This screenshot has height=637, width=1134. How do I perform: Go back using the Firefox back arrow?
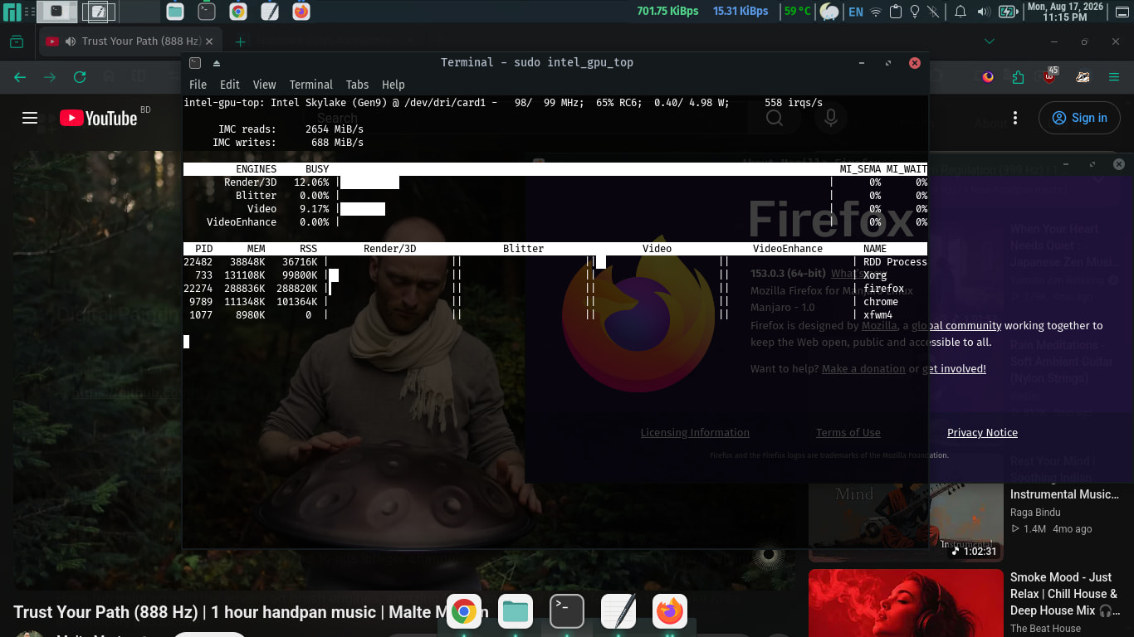coord(20,77)
